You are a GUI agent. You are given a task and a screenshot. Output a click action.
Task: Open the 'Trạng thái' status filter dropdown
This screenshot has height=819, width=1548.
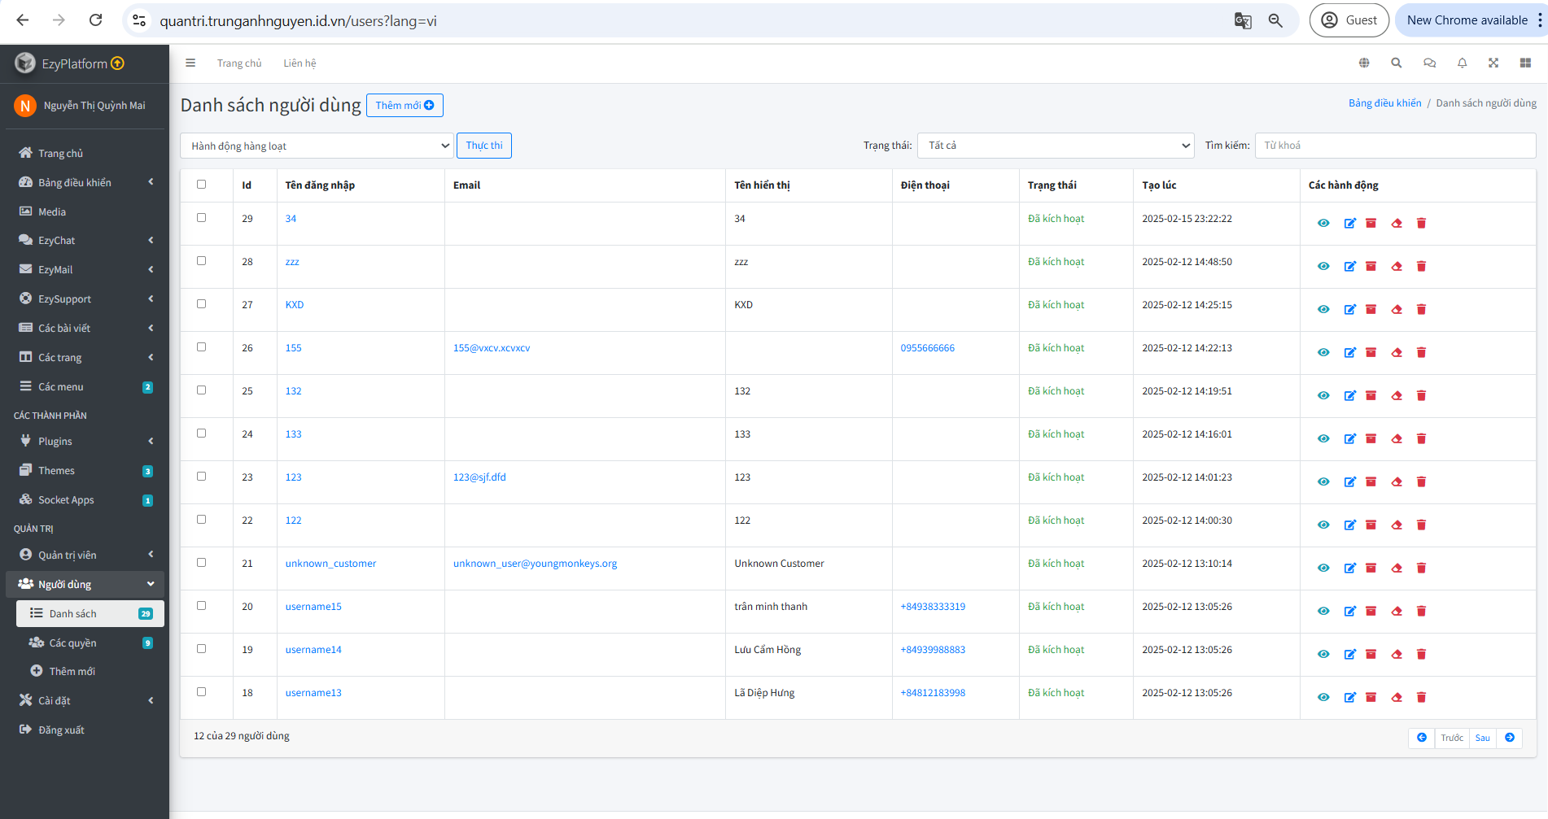coord(1056,146)
